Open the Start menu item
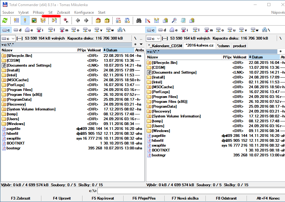Screen dimensions: 285x202 tap(102, 12)
